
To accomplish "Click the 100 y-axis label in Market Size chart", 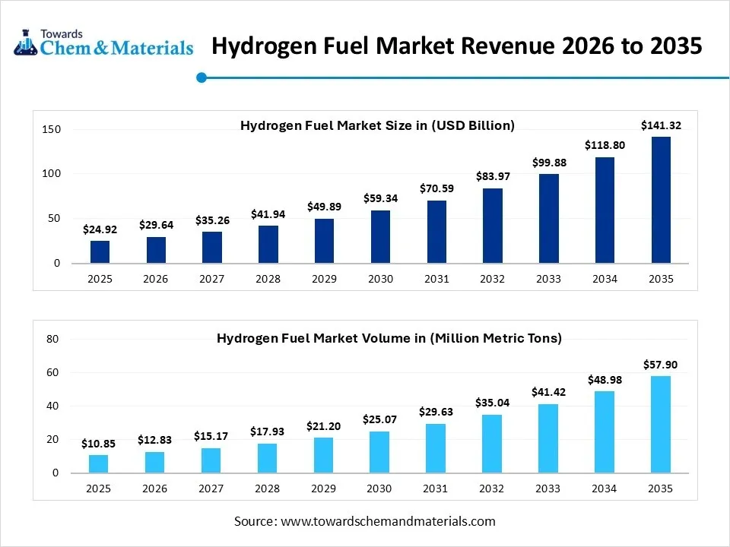I will 51,173.
